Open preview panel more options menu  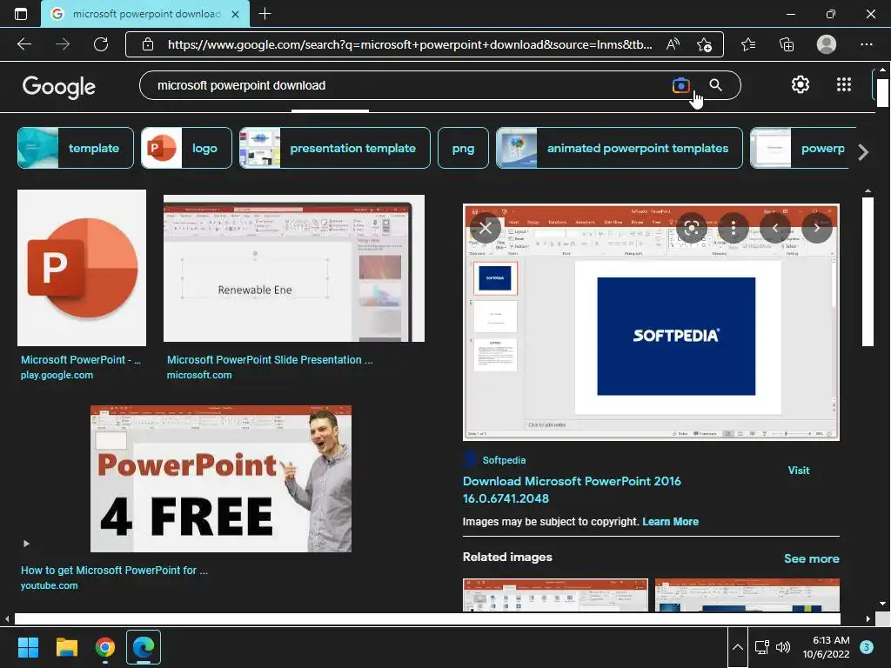tap(733, 228)
